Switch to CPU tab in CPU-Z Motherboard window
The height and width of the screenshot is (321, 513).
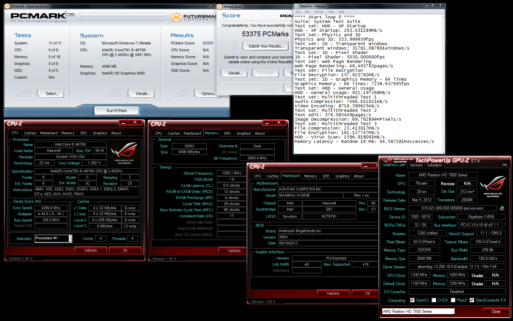(258, 176)
